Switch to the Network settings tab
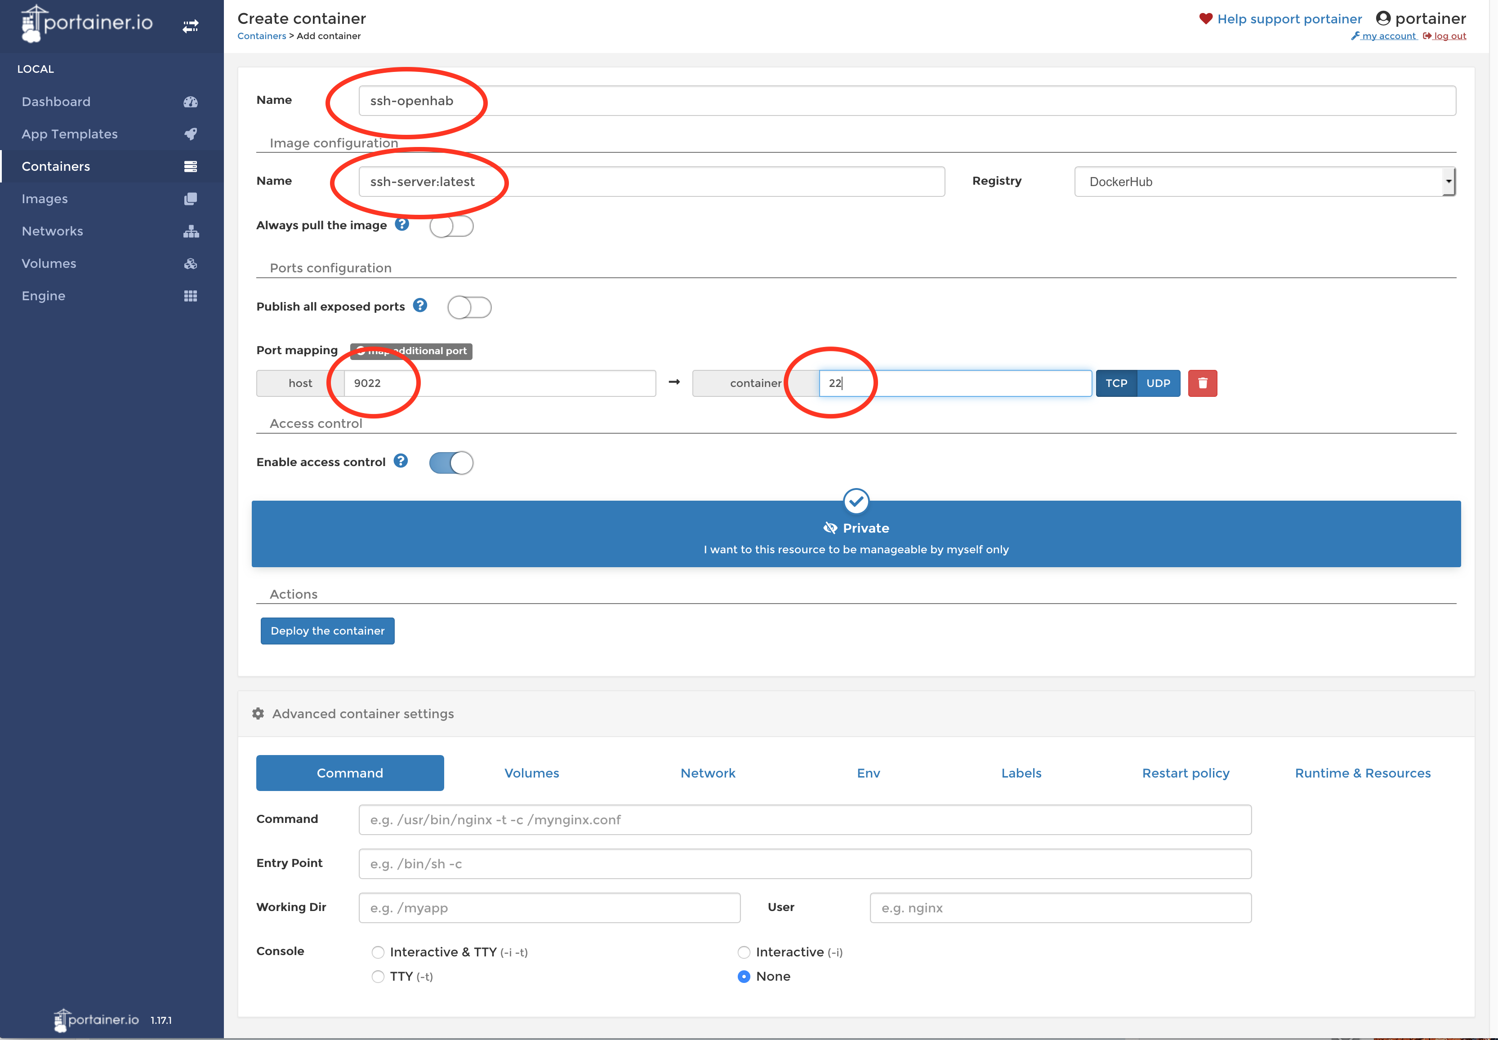The height and width of the screenshot is (1040, 1498). click(708, 773)
